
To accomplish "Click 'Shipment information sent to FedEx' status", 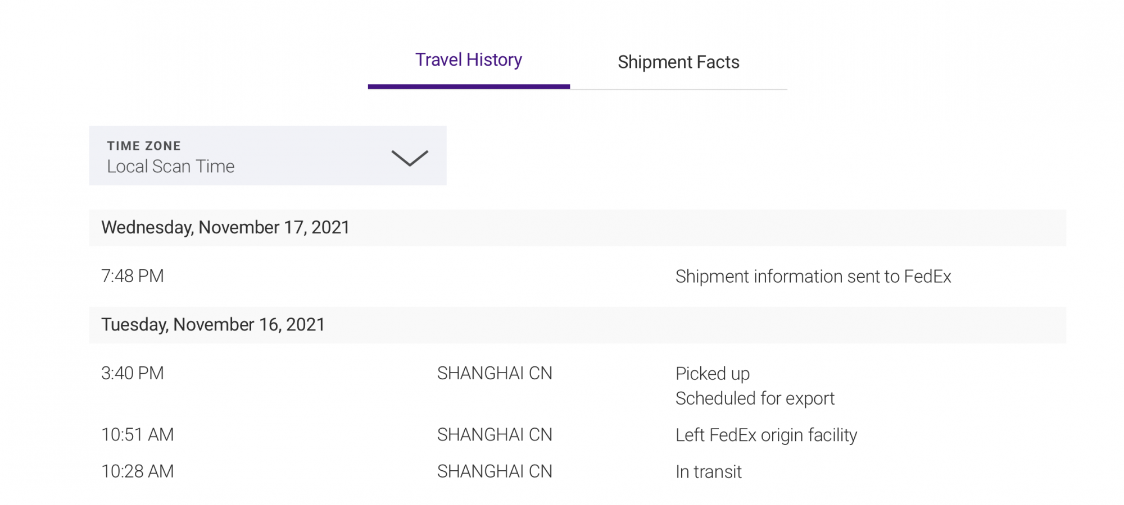I will [813, 277].
